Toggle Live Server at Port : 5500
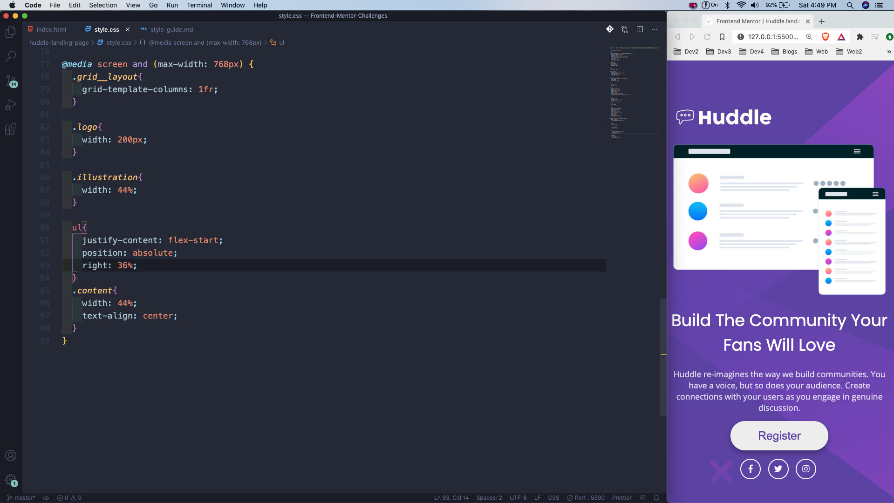 tap(586, 497)
